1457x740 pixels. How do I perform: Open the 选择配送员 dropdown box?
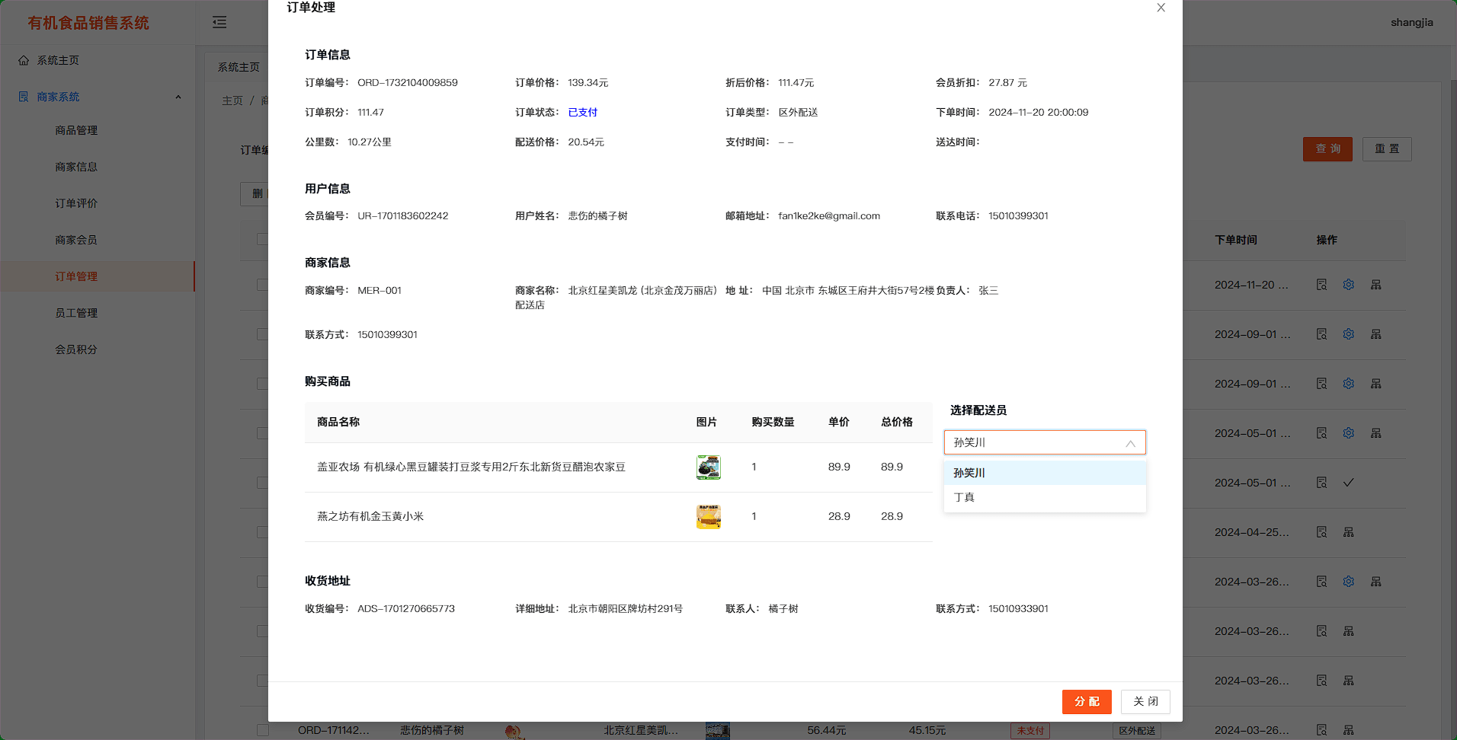pyautogui.click(x=1045, y=442)
